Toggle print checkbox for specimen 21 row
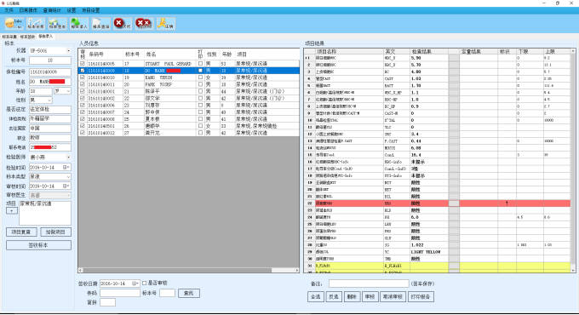The width and height of the screenshot is (579, 315). tap(200, 91)
